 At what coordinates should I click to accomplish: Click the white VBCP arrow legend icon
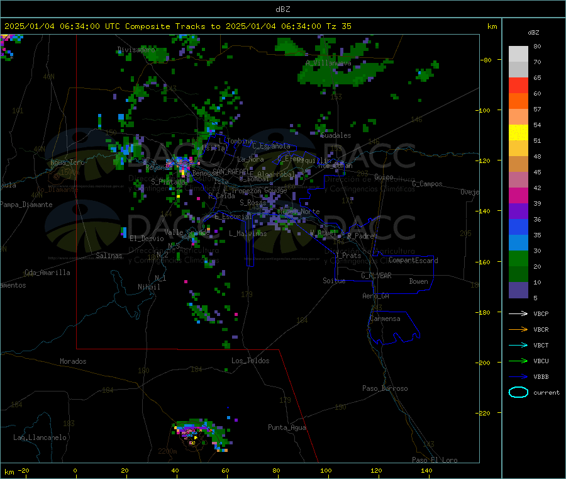pos(518,313)
